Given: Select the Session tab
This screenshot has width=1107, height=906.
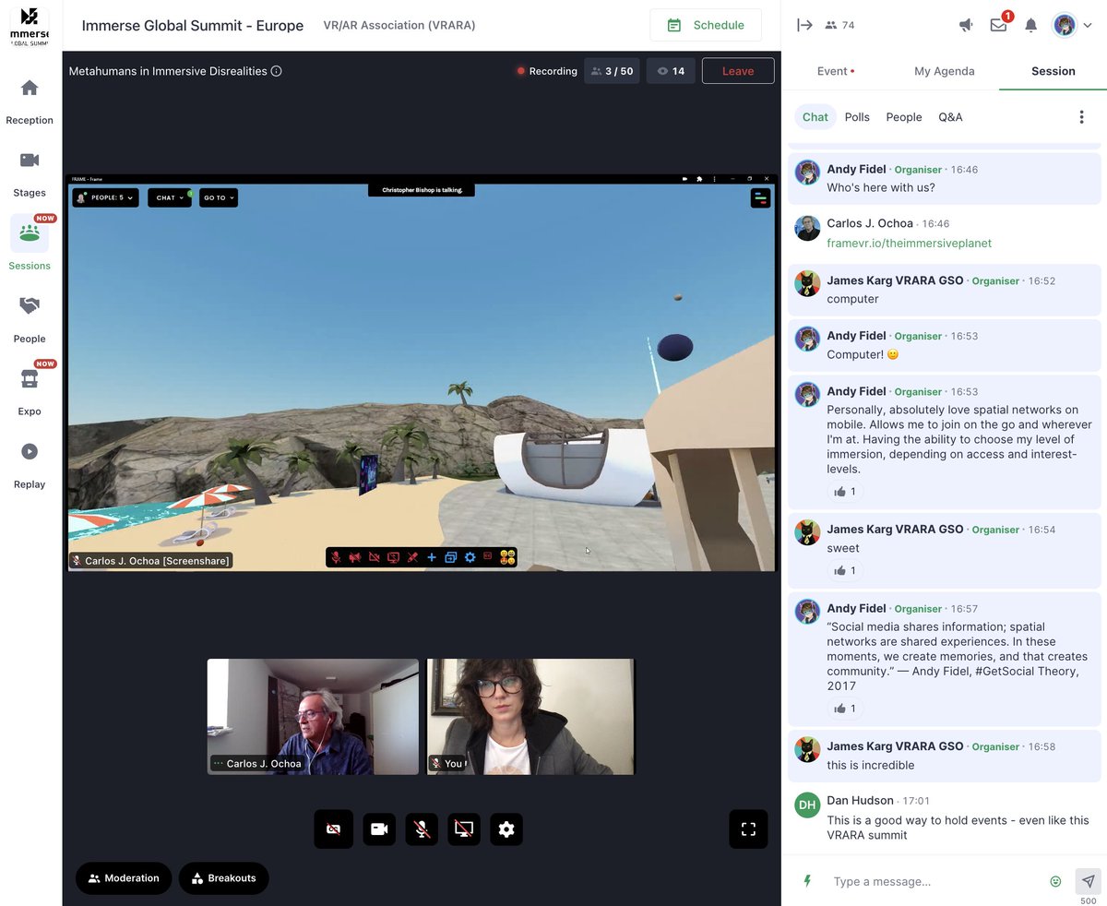Looking at the screenshot, I should (x=1053, y=71).
